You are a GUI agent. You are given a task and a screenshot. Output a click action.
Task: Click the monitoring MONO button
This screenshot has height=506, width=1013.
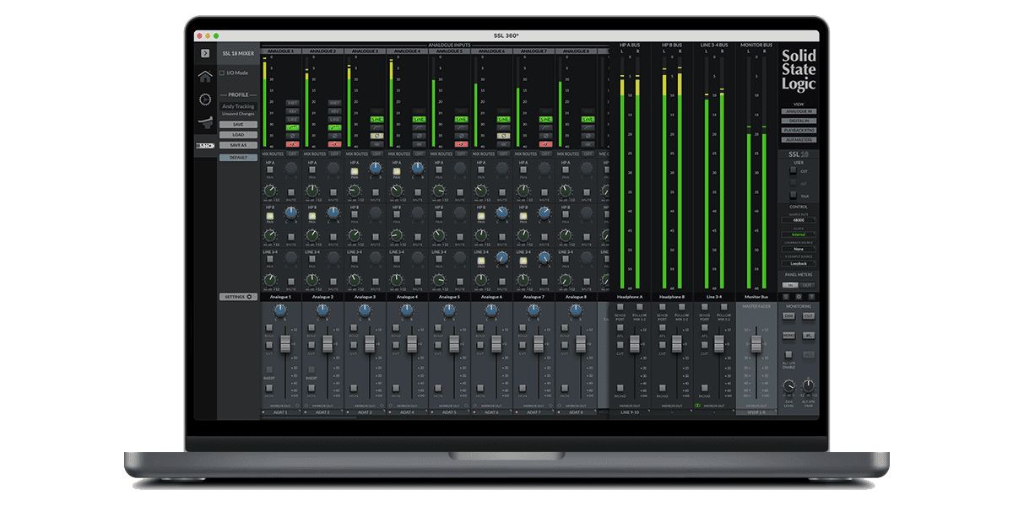(788, 335)
